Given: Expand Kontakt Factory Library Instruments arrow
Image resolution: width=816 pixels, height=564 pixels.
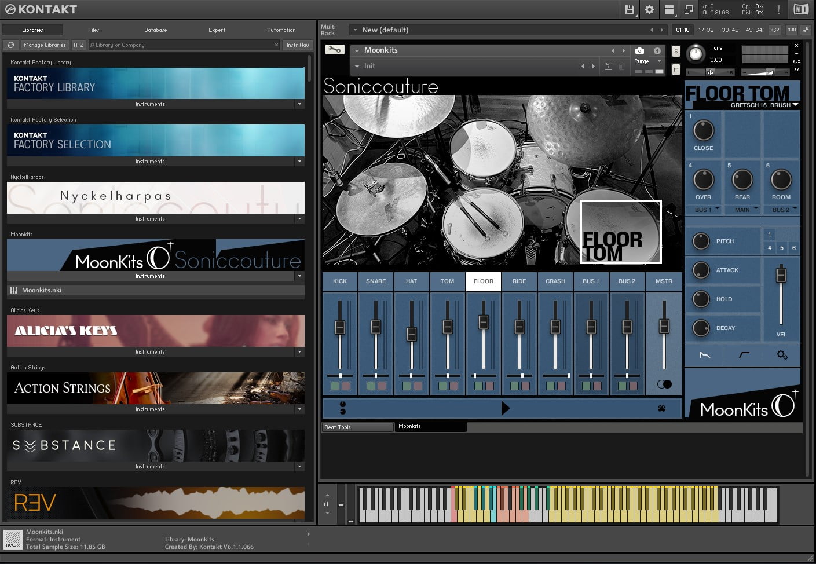Looking at the screenshot, I should tap(299, 104).
